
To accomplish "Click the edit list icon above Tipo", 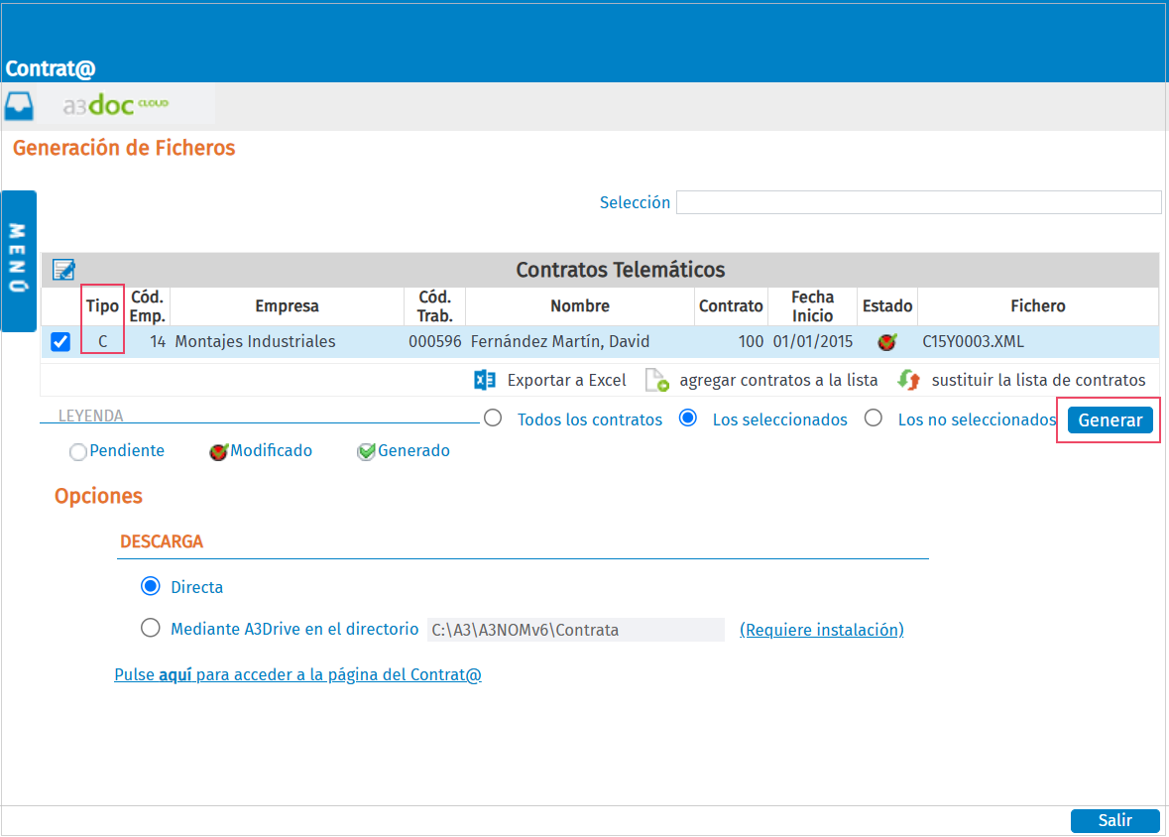I will point(63,270).
